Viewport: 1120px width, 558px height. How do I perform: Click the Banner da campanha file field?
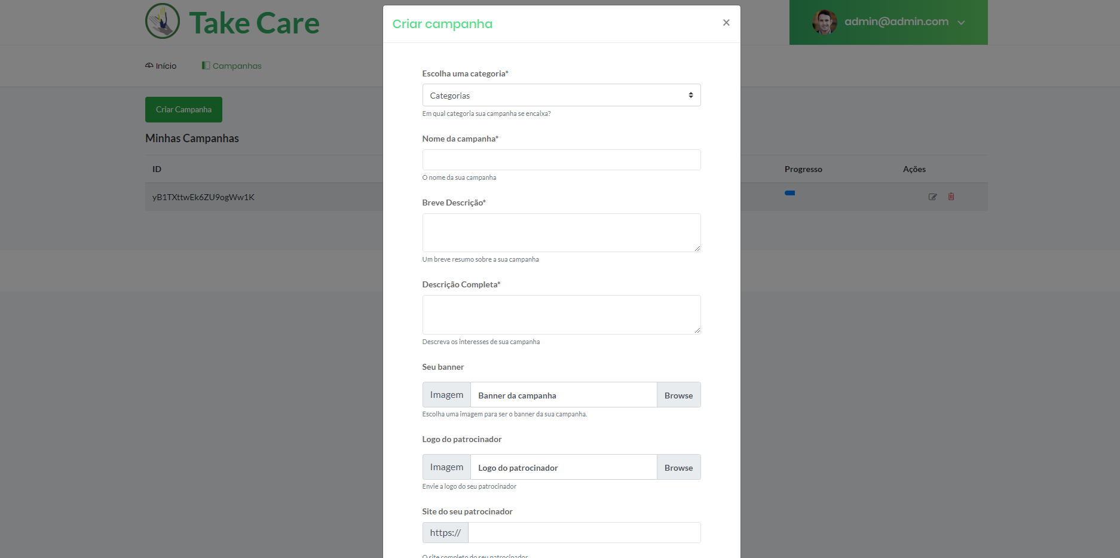tap(564, 395)
